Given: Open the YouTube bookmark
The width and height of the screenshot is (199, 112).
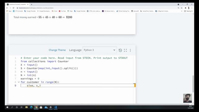Looking at the screenshot, I should (62, 11).
